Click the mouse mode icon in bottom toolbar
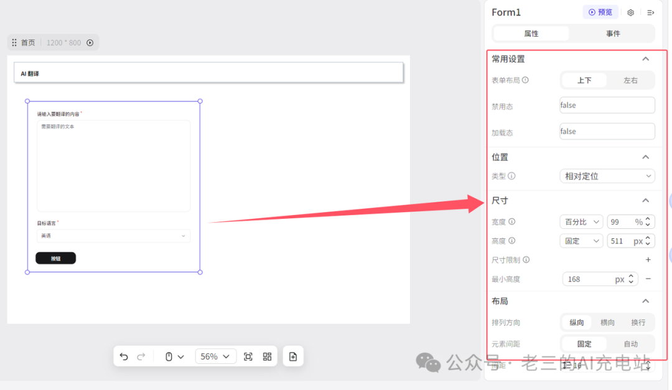 coord(169,356)
